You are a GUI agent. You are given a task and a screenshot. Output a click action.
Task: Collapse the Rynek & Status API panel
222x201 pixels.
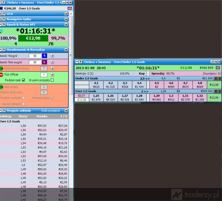point(1,25)
